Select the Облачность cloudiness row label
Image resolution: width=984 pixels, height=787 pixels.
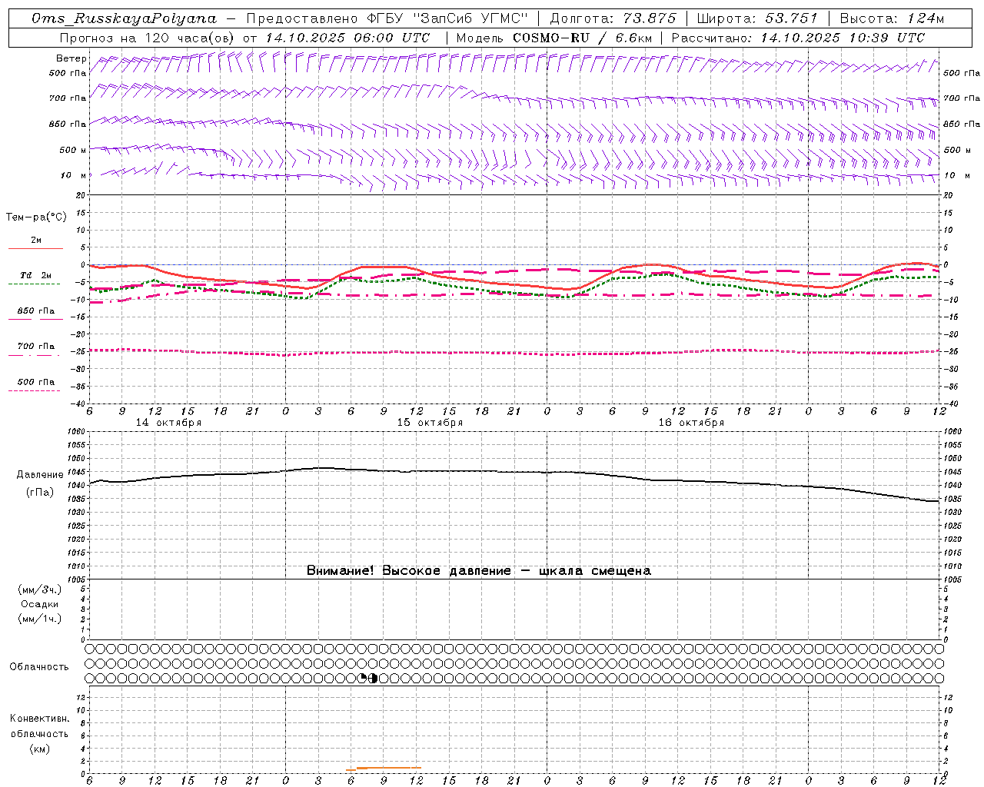pos(39,667)
